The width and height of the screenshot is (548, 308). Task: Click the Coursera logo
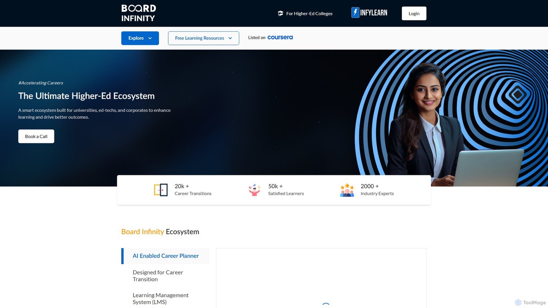[x=280, y=38]
